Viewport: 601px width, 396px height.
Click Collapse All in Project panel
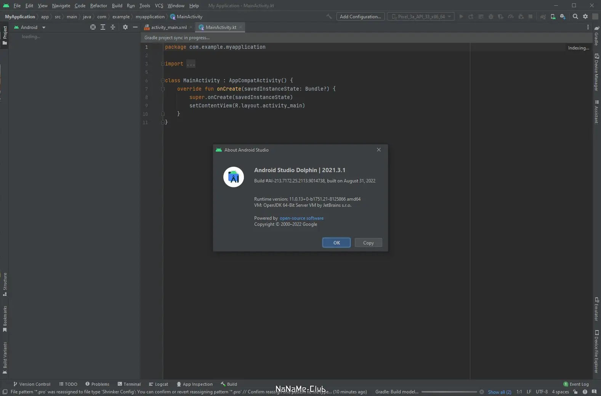point(113,27)
